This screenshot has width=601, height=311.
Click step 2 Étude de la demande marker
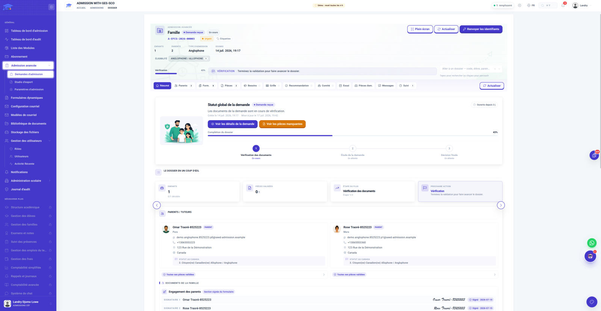[352, 148]
